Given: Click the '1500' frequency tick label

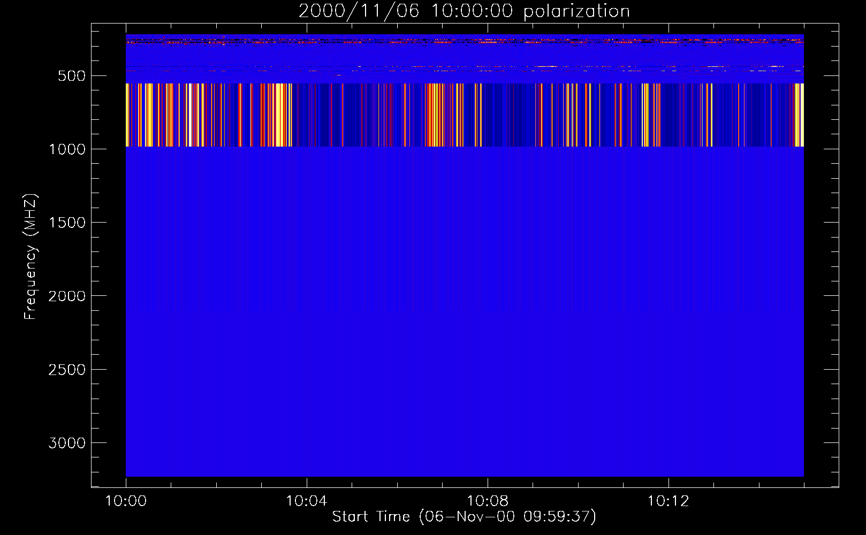Looking at the screenshot, I should 67,223.
